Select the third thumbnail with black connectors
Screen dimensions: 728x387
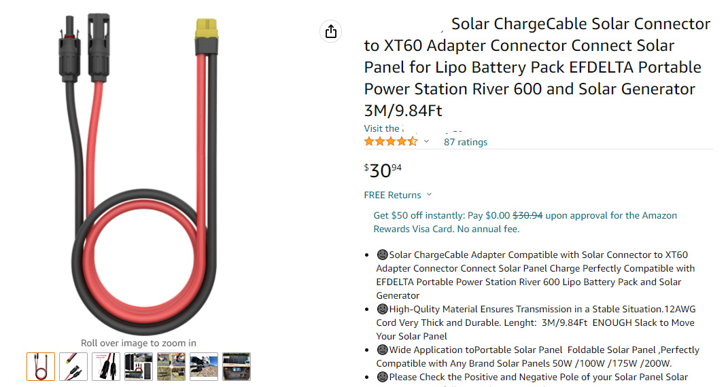point(106,367)
